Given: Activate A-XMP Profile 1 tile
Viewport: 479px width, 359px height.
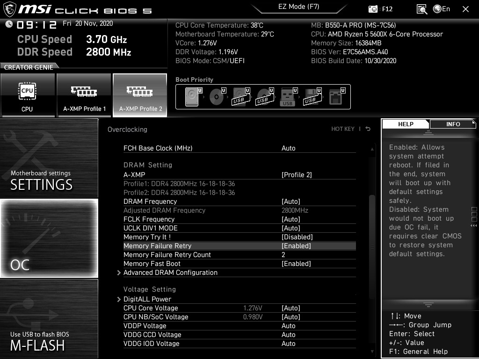Looking at the screenshot, I should 84,95.
